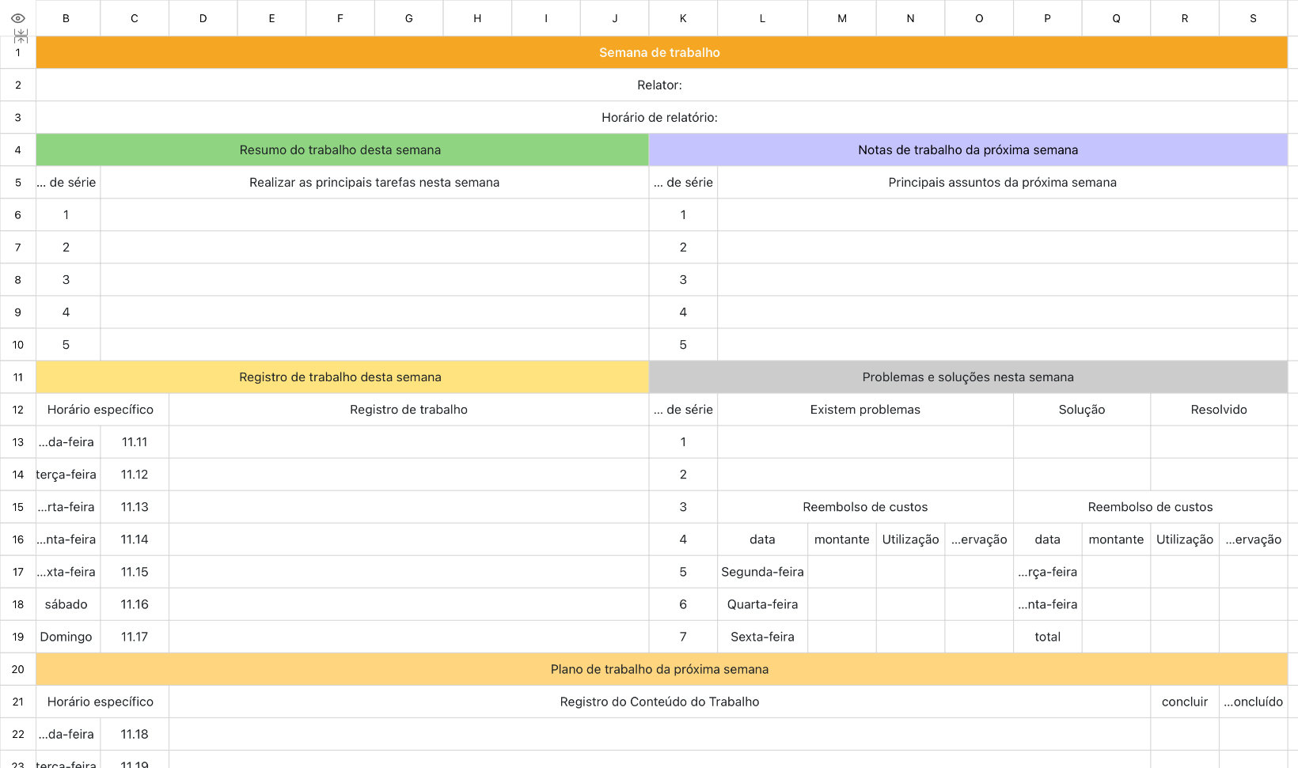This screenshot has width=1298, height=768.
Task: Select the number 7 cell in column K
Action: pos(683,637)
